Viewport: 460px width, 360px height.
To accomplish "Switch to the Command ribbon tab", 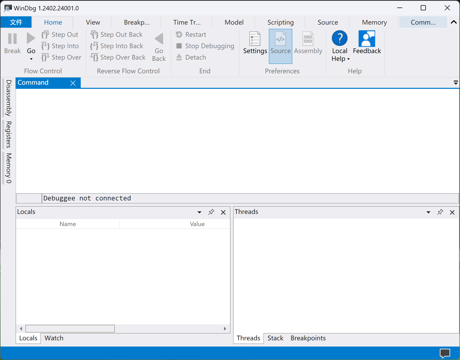I will click(423, 22).
